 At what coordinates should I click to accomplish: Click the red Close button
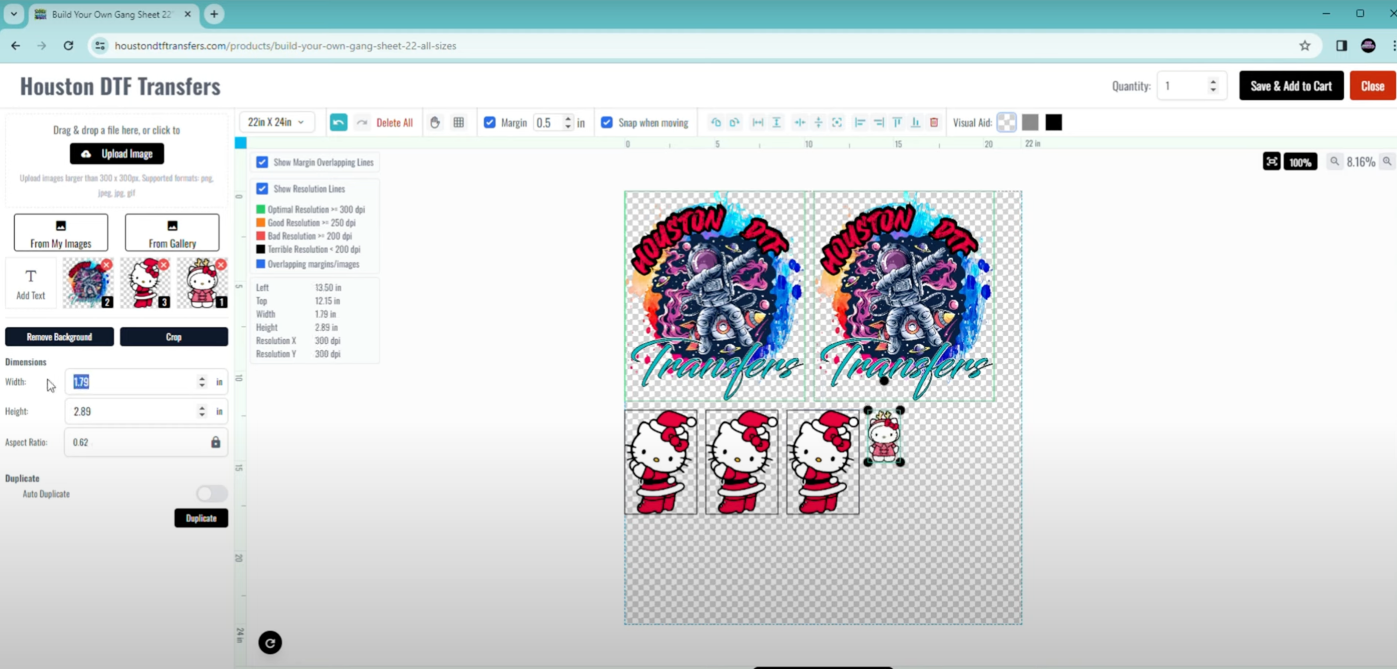pyautogui.click(x=1373, y=86)
